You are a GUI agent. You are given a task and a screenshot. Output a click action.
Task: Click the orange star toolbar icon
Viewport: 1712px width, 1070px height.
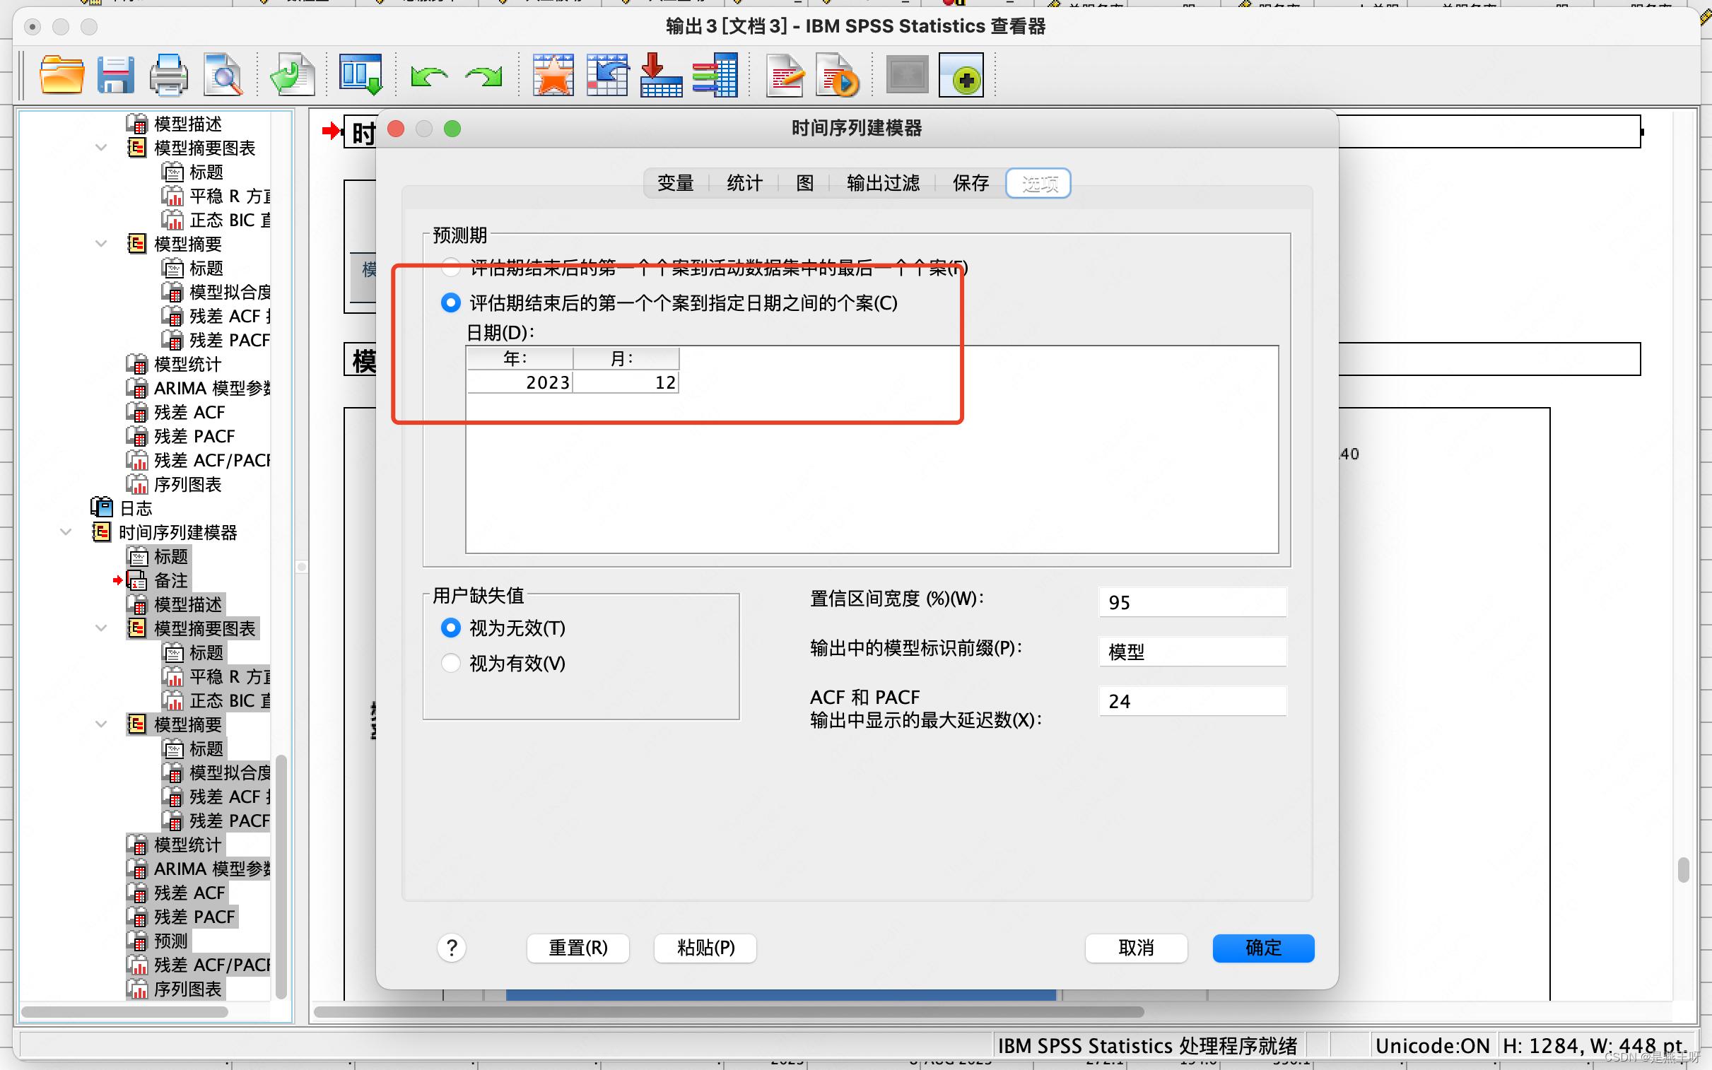tap(553, 75)
